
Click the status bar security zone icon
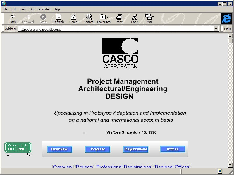click(220, 171)
